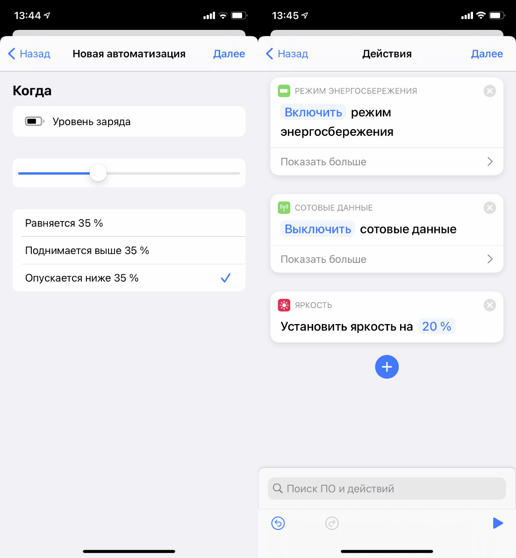Remove the Сотовые данные action

coord(490,208)
